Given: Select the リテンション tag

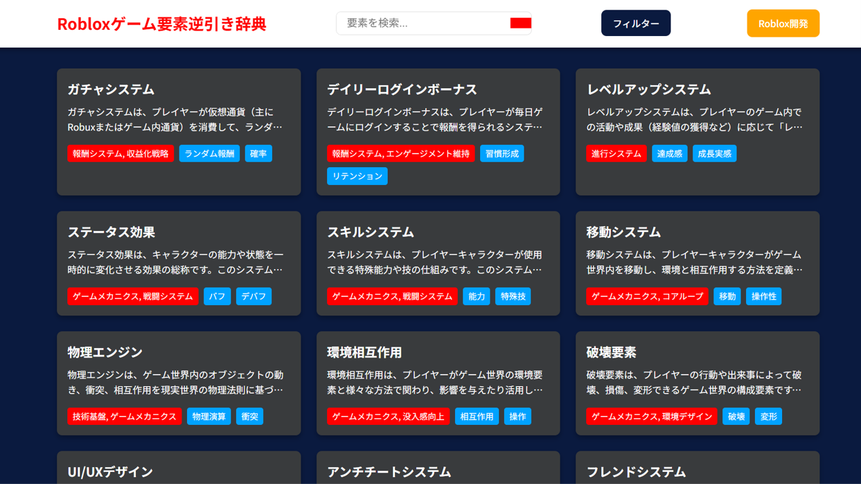Looking at the screenshot, I should pos(357,176).
